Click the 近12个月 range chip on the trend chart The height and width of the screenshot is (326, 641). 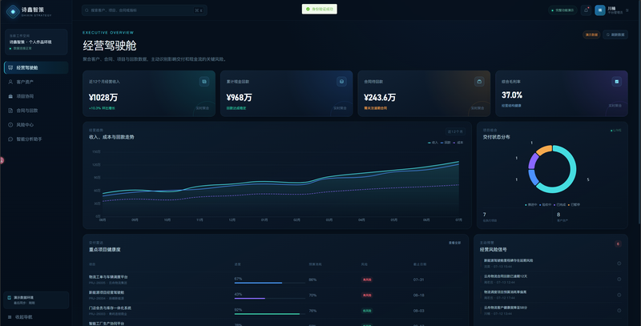click(455, 131)
